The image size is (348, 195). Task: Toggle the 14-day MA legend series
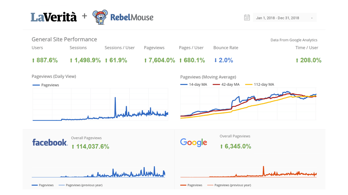(x=194, y=85)
